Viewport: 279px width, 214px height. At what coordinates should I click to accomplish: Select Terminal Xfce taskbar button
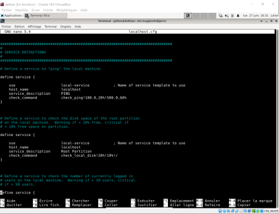[46, 16]
